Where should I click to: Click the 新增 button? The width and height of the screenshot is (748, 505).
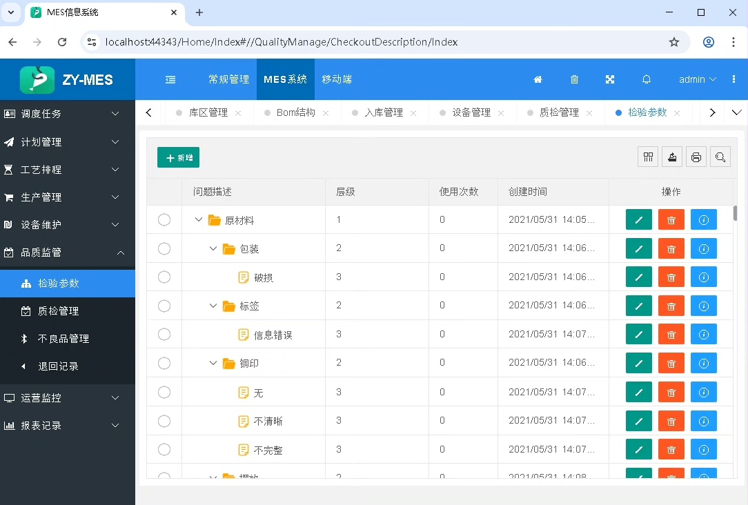tap(178, 157)
